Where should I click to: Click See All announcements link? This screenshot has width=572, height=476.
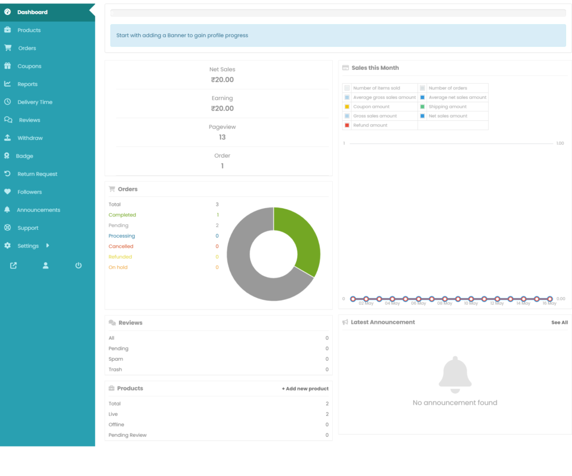559,322
